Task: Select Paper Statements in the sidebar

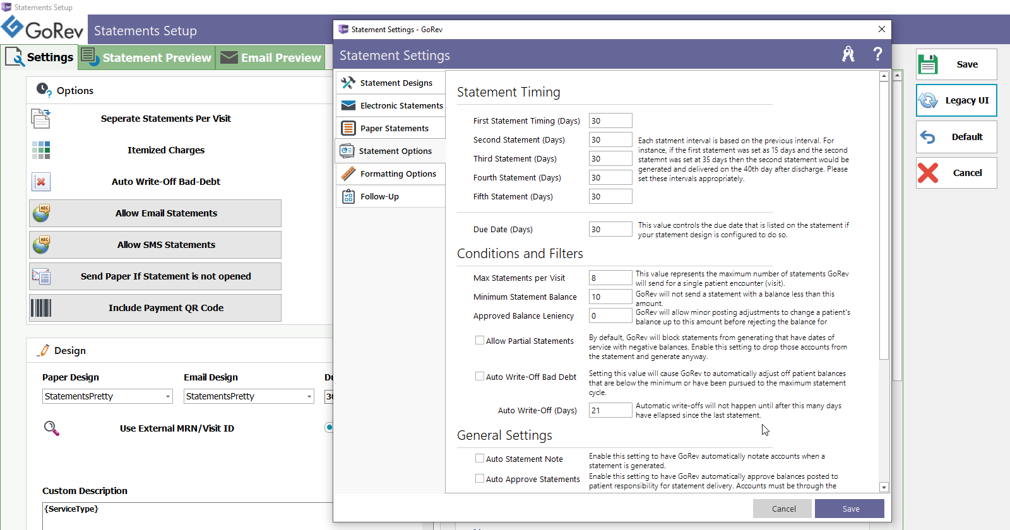Action: click(391, 128)
